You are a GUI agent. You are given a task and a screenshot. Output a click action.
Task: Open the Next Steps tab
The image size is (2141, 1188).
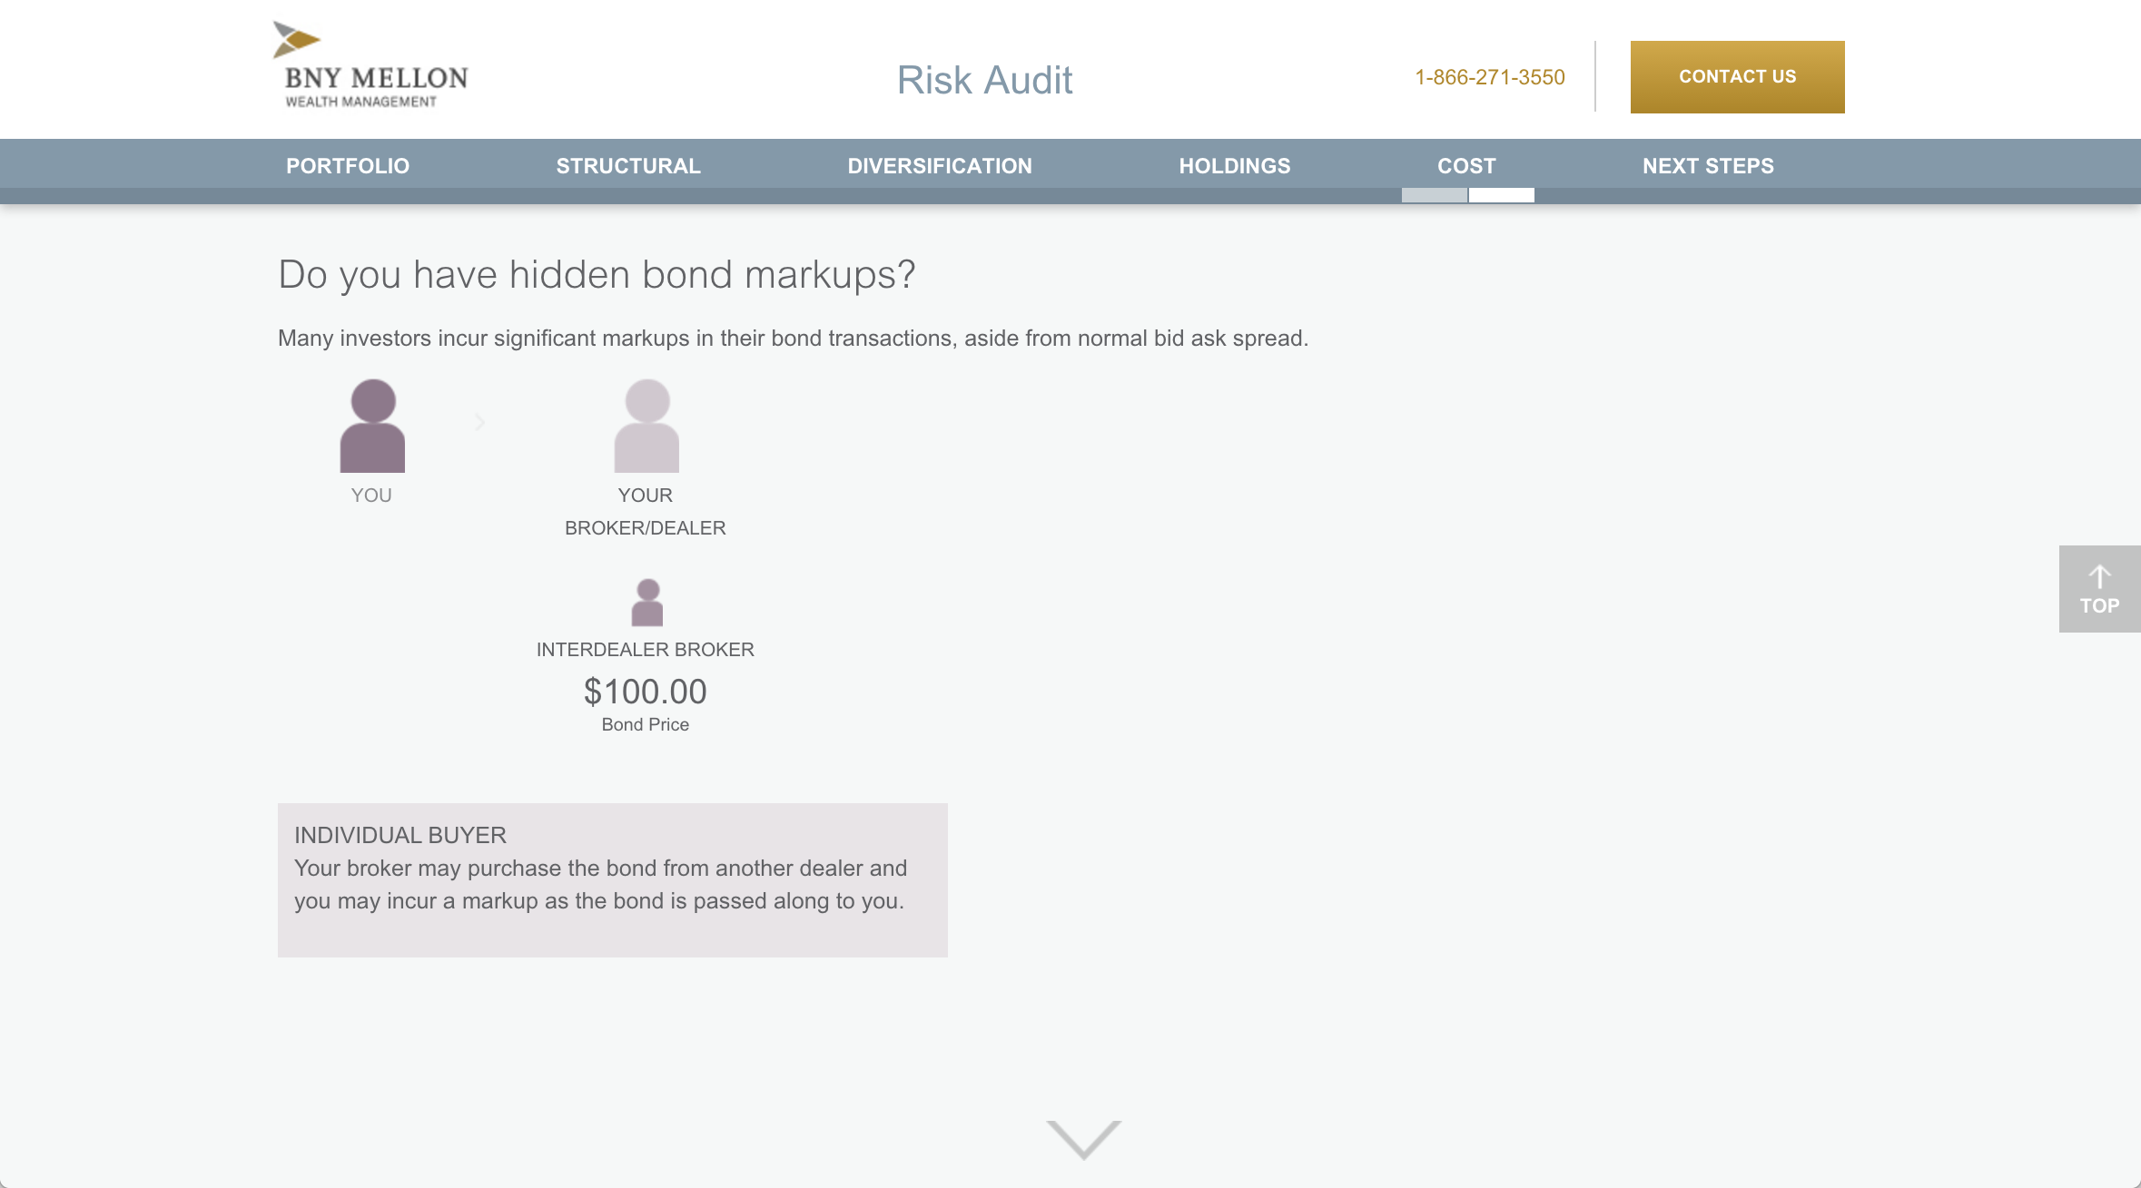coord(1708,166)
